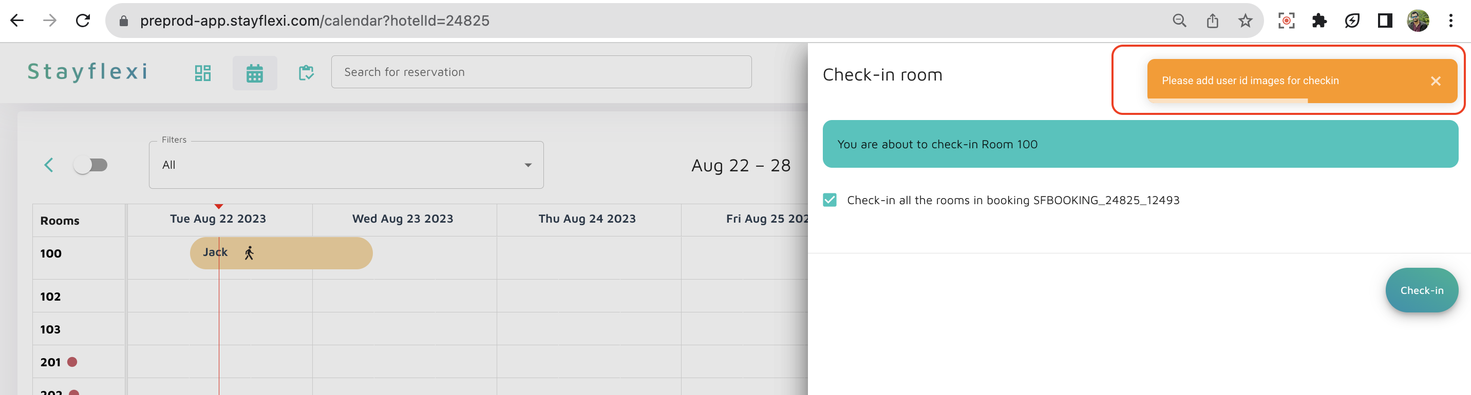Uncheck the check-in all rooms checkbox
The image size is (1471, 395).
pos(829,200)
